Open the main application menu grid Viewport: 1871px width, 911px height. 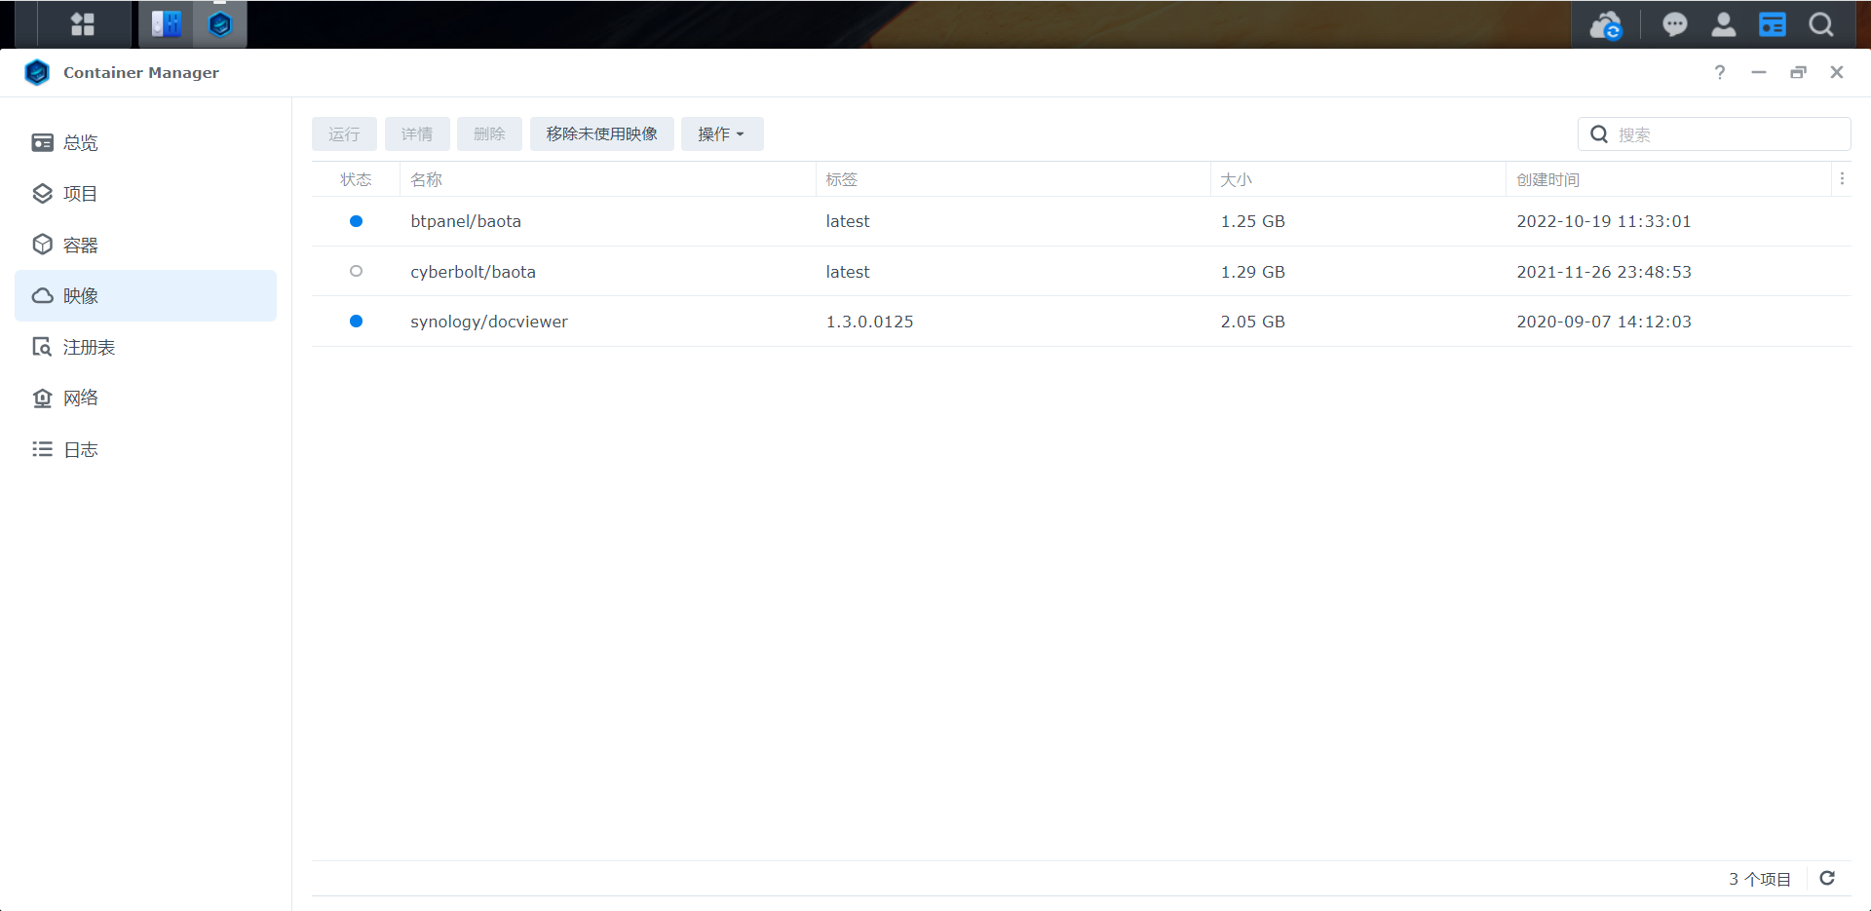(83, 23)
